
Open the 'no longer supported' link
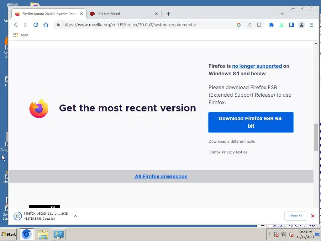pyautogui.click(x=257, y=66)
